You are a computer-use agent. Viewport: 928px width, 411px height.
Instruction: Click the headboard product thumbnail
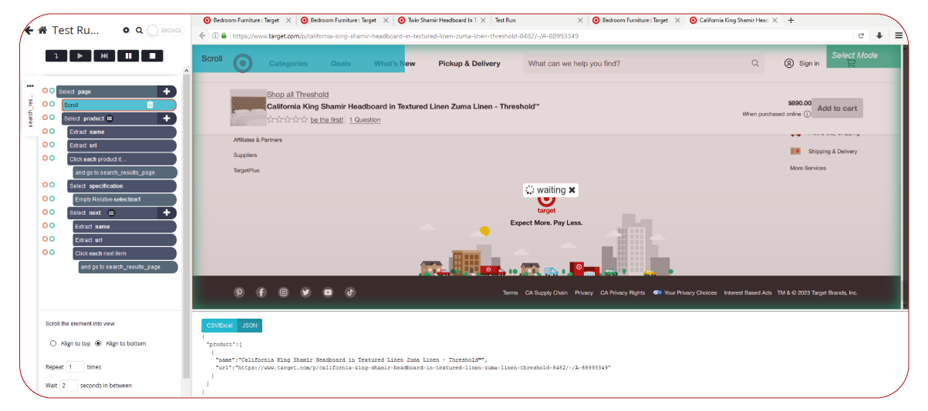[247, 108]
